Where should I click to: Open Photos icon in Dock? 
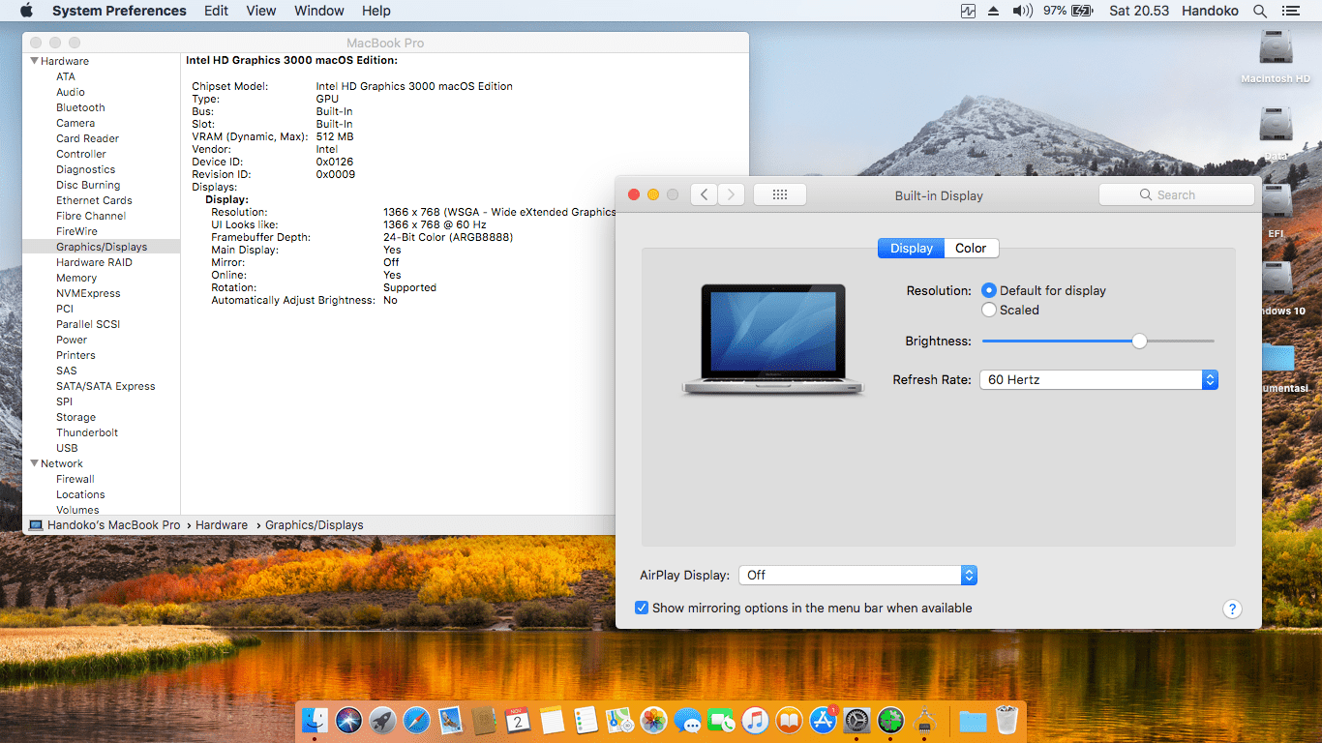654,720
